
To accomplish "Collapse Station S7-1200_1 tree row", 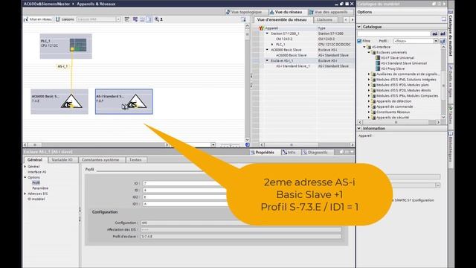I will 267,33.
